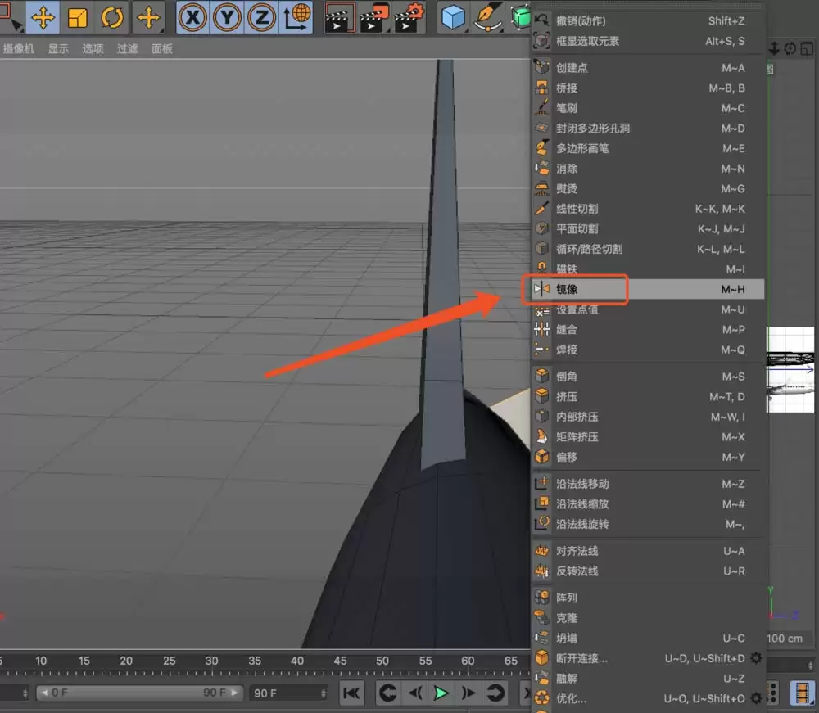Toggle the X axis lock

(193, 16)
